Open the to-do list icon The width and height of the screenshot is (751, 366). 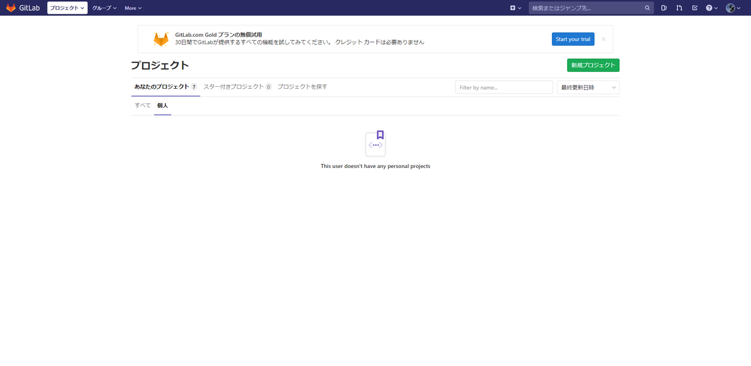pyautogui.click(x=695, y=7)
